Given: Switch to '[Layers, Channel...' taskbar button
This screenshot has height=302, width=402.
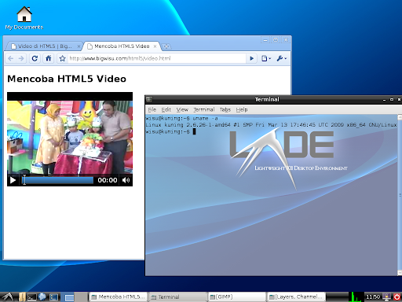Looking at the screenshot, I should point(296,297).
